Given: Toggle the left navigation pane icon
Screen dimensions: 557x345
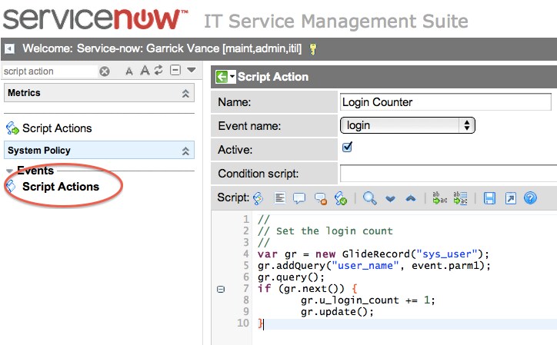Looking at the screenshot, I should tap(9, 48).
